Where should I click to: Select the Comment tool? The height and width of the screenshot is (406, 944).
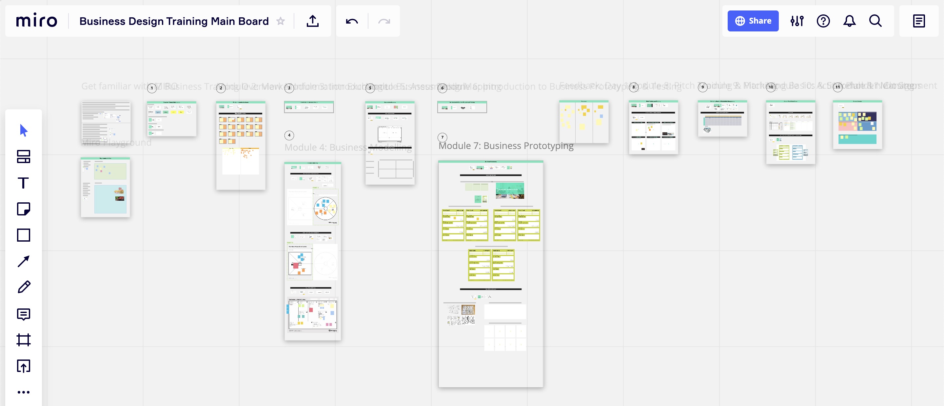[24, 314]
